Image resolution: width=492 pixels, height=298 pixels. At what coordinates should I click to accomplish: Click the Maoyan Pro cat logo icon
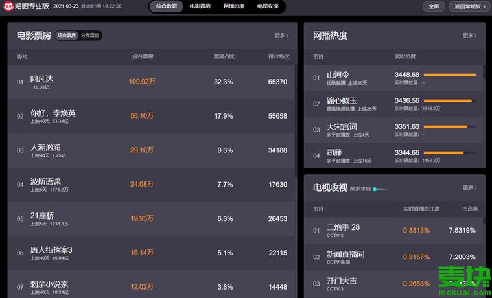pyautogui.click(x=8, y=6)
